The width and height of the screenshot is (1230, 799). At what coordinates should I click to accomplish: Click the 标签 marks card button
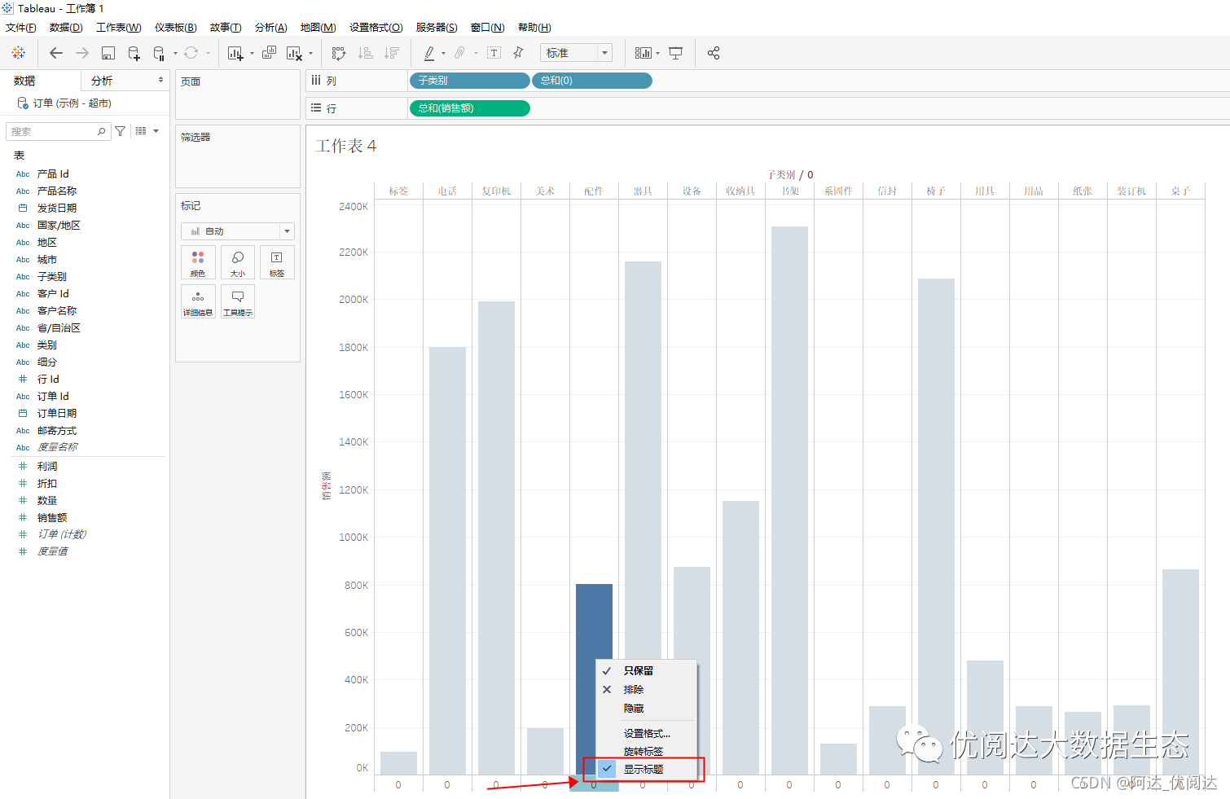coord(277,263)
